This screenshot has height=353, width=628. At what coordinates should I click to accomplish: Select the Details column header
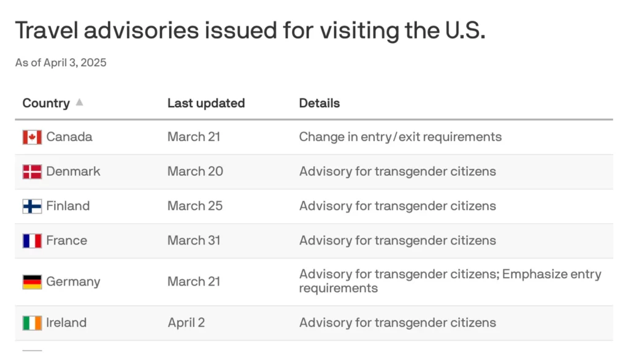(319, 103)
